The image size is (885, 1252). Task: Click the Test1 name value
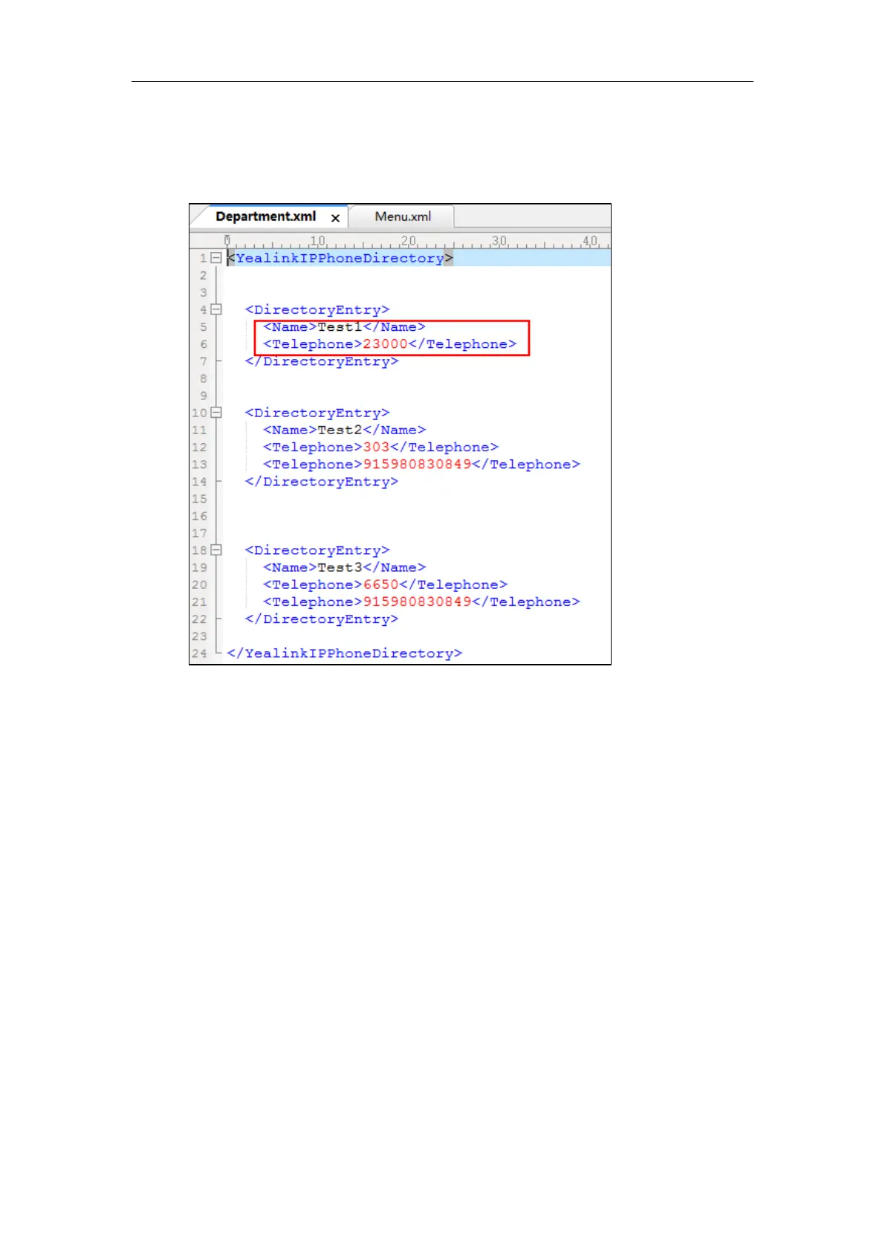(340, 327)
